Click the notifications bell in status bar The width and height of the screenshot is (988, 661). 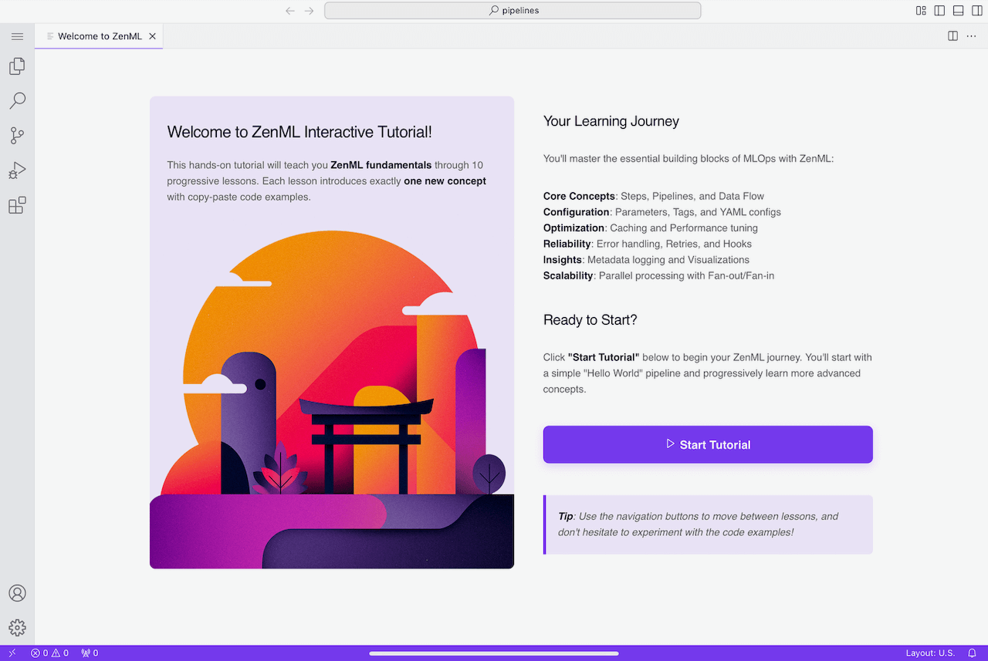pos(972,653)
